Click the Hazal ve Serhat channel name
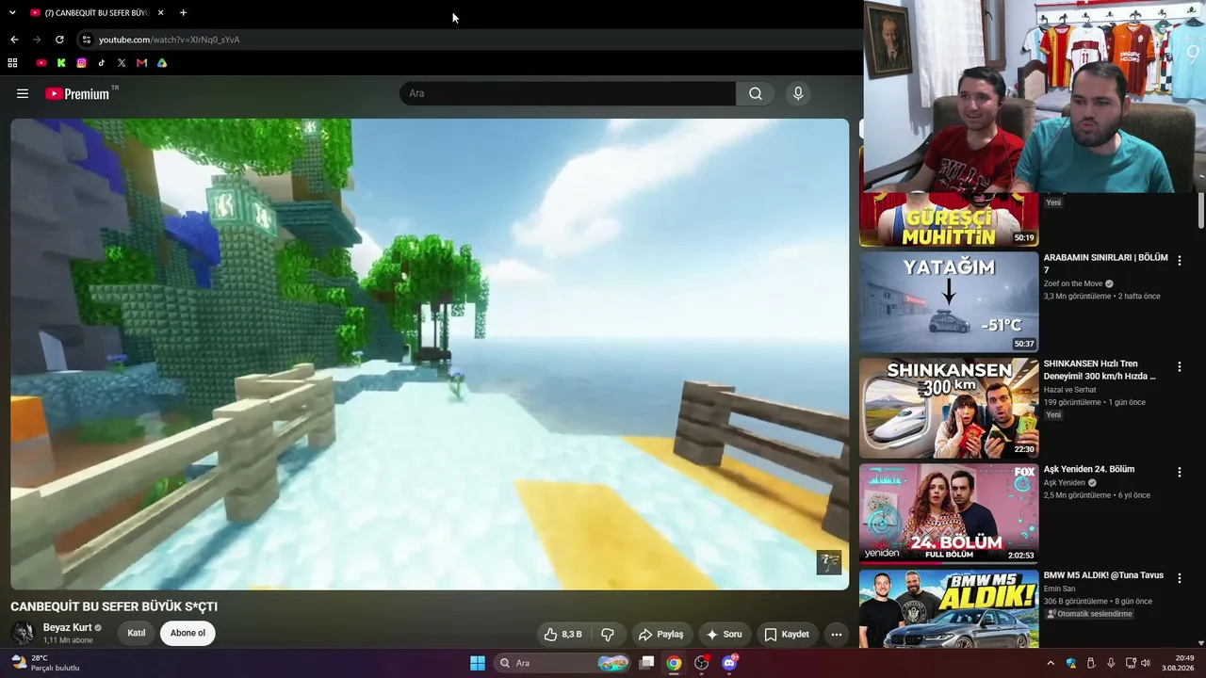This screenshot has height=678, width=1206. (x=1069, y=390)
